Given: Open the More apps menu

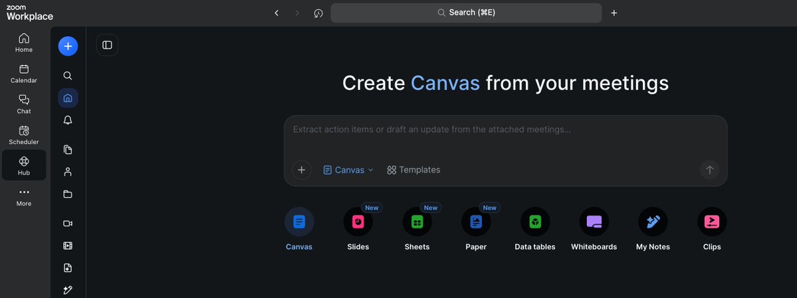Looking at the screenshot, I should click(24, 197).
